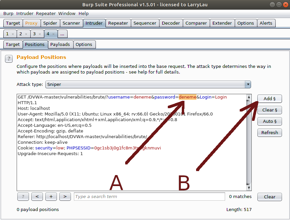
Task: Click the Refresh button
Action: tap(269, 133)
